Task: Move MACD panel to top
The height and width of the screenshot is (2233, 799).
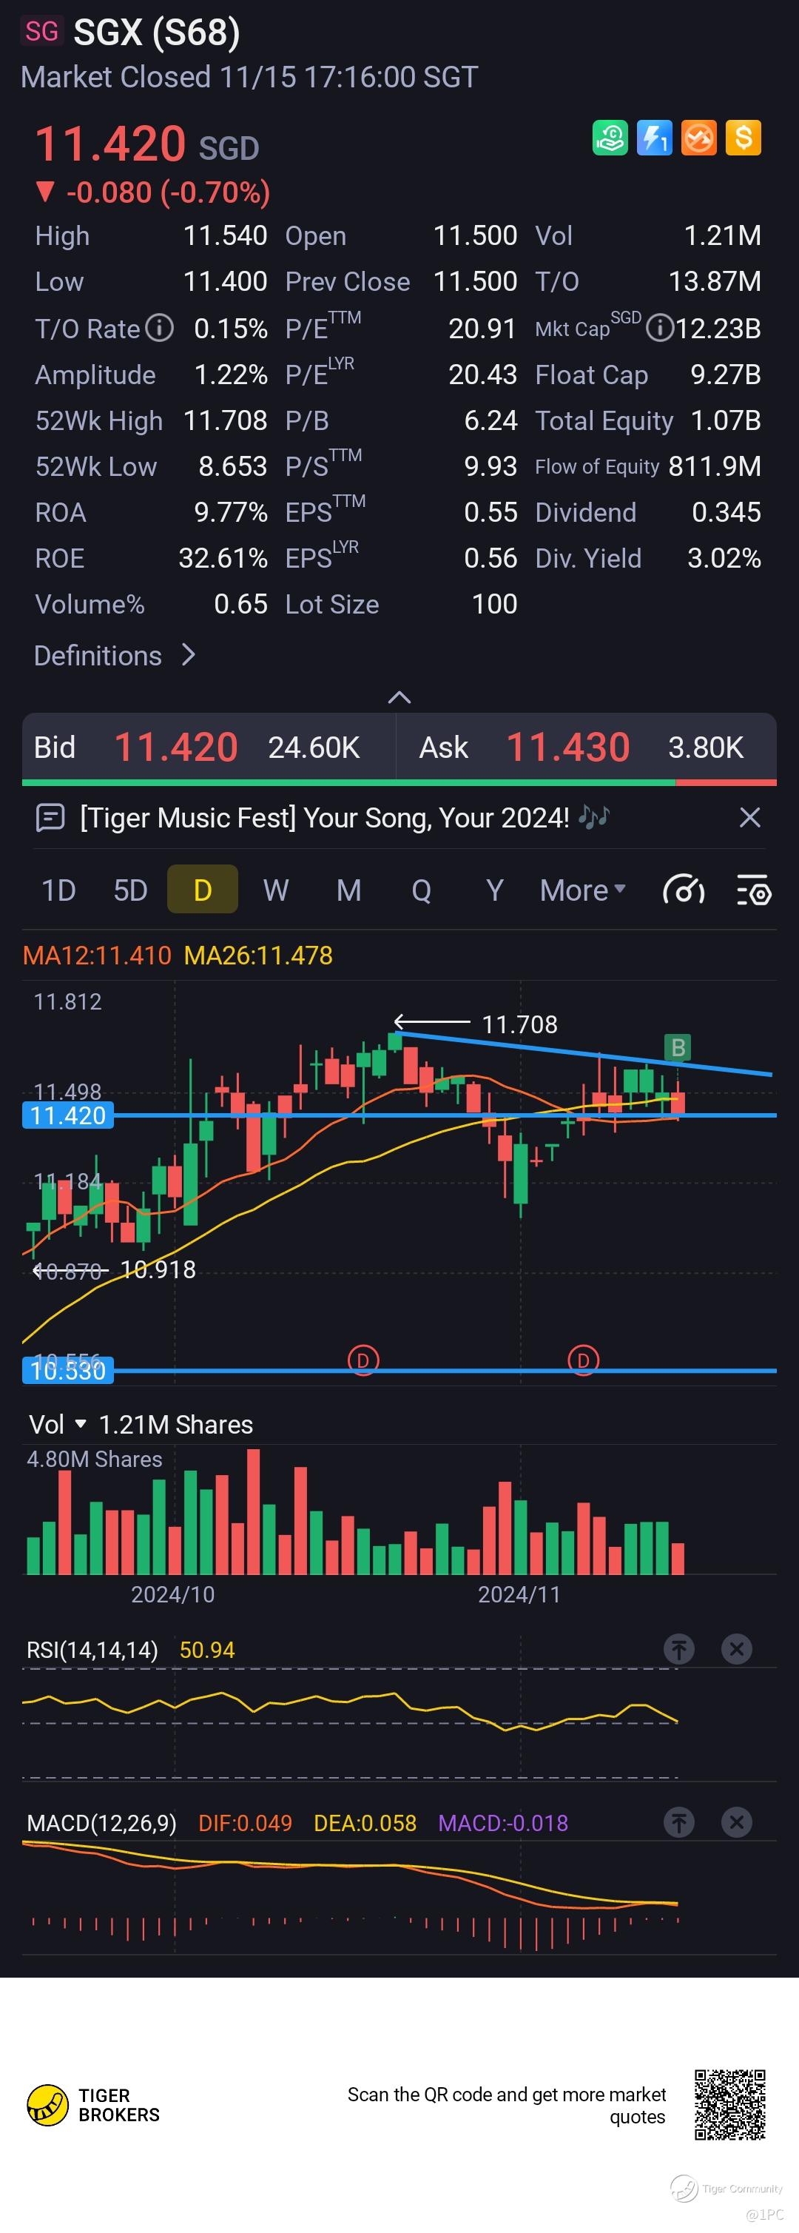Action: [679, 1822]
